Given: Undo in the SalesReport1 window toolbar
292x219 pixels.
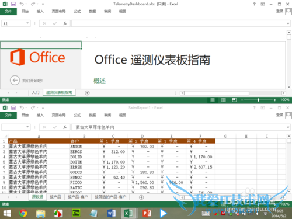Looking at the screenshot, I should coord(22,107).
